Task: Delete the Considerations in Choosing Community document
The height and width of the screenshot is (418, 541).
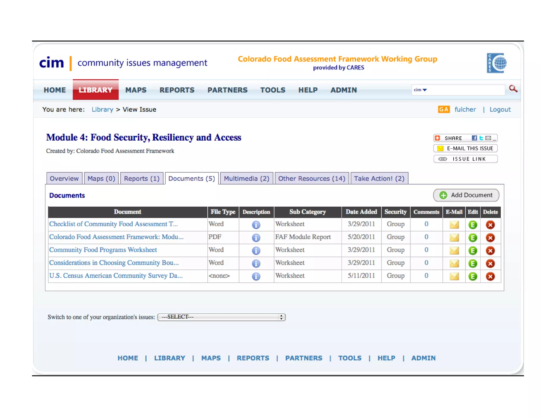Action: [x=490, y=263]
